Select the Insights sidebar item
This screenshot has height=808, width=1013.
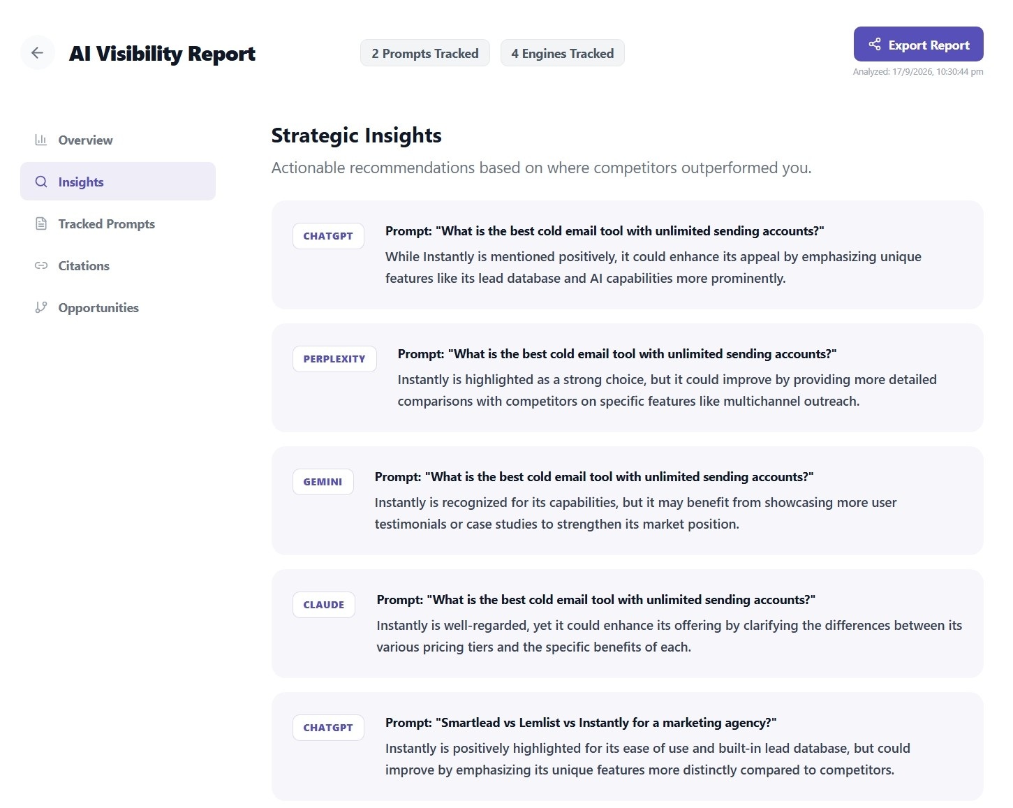tap(118, 182)
